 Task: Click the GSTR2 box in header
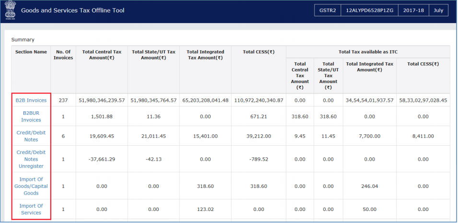point(328,11)
